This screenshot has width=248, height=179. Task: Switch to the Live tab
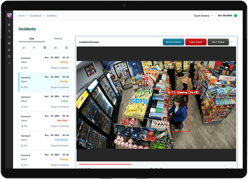[32, 38]
